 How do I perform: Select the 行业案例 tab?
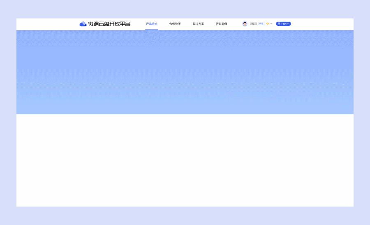(221, 24)
